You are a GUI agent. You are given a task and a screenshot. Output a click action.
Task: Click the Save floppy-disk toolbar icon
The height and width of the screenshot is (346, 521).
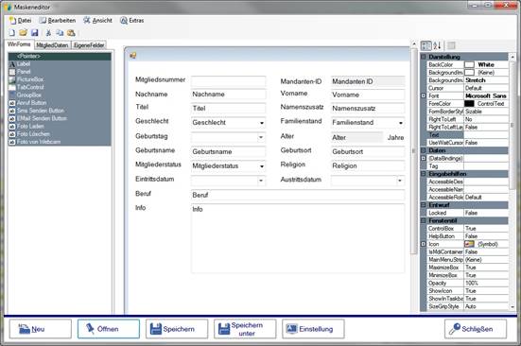coord(35,32)
